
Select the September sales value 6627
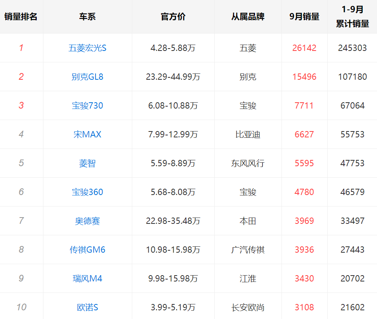click(304, 134)
